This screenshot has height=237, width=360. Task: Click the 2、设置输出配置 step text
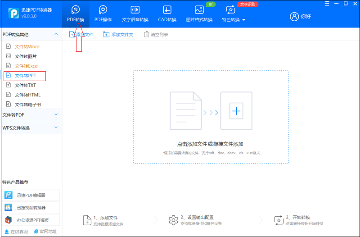pos(197,218)
